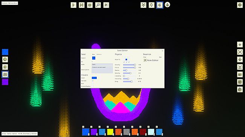
Task: Select the first blue sand in the hotbar
Action: click(86, 132)
